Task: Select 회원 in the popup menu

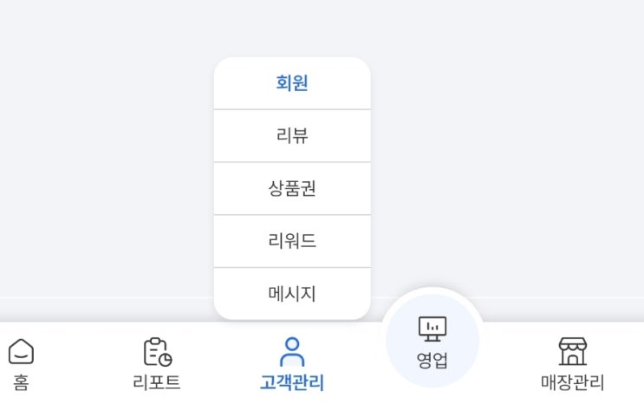Action: pos(292,83)
